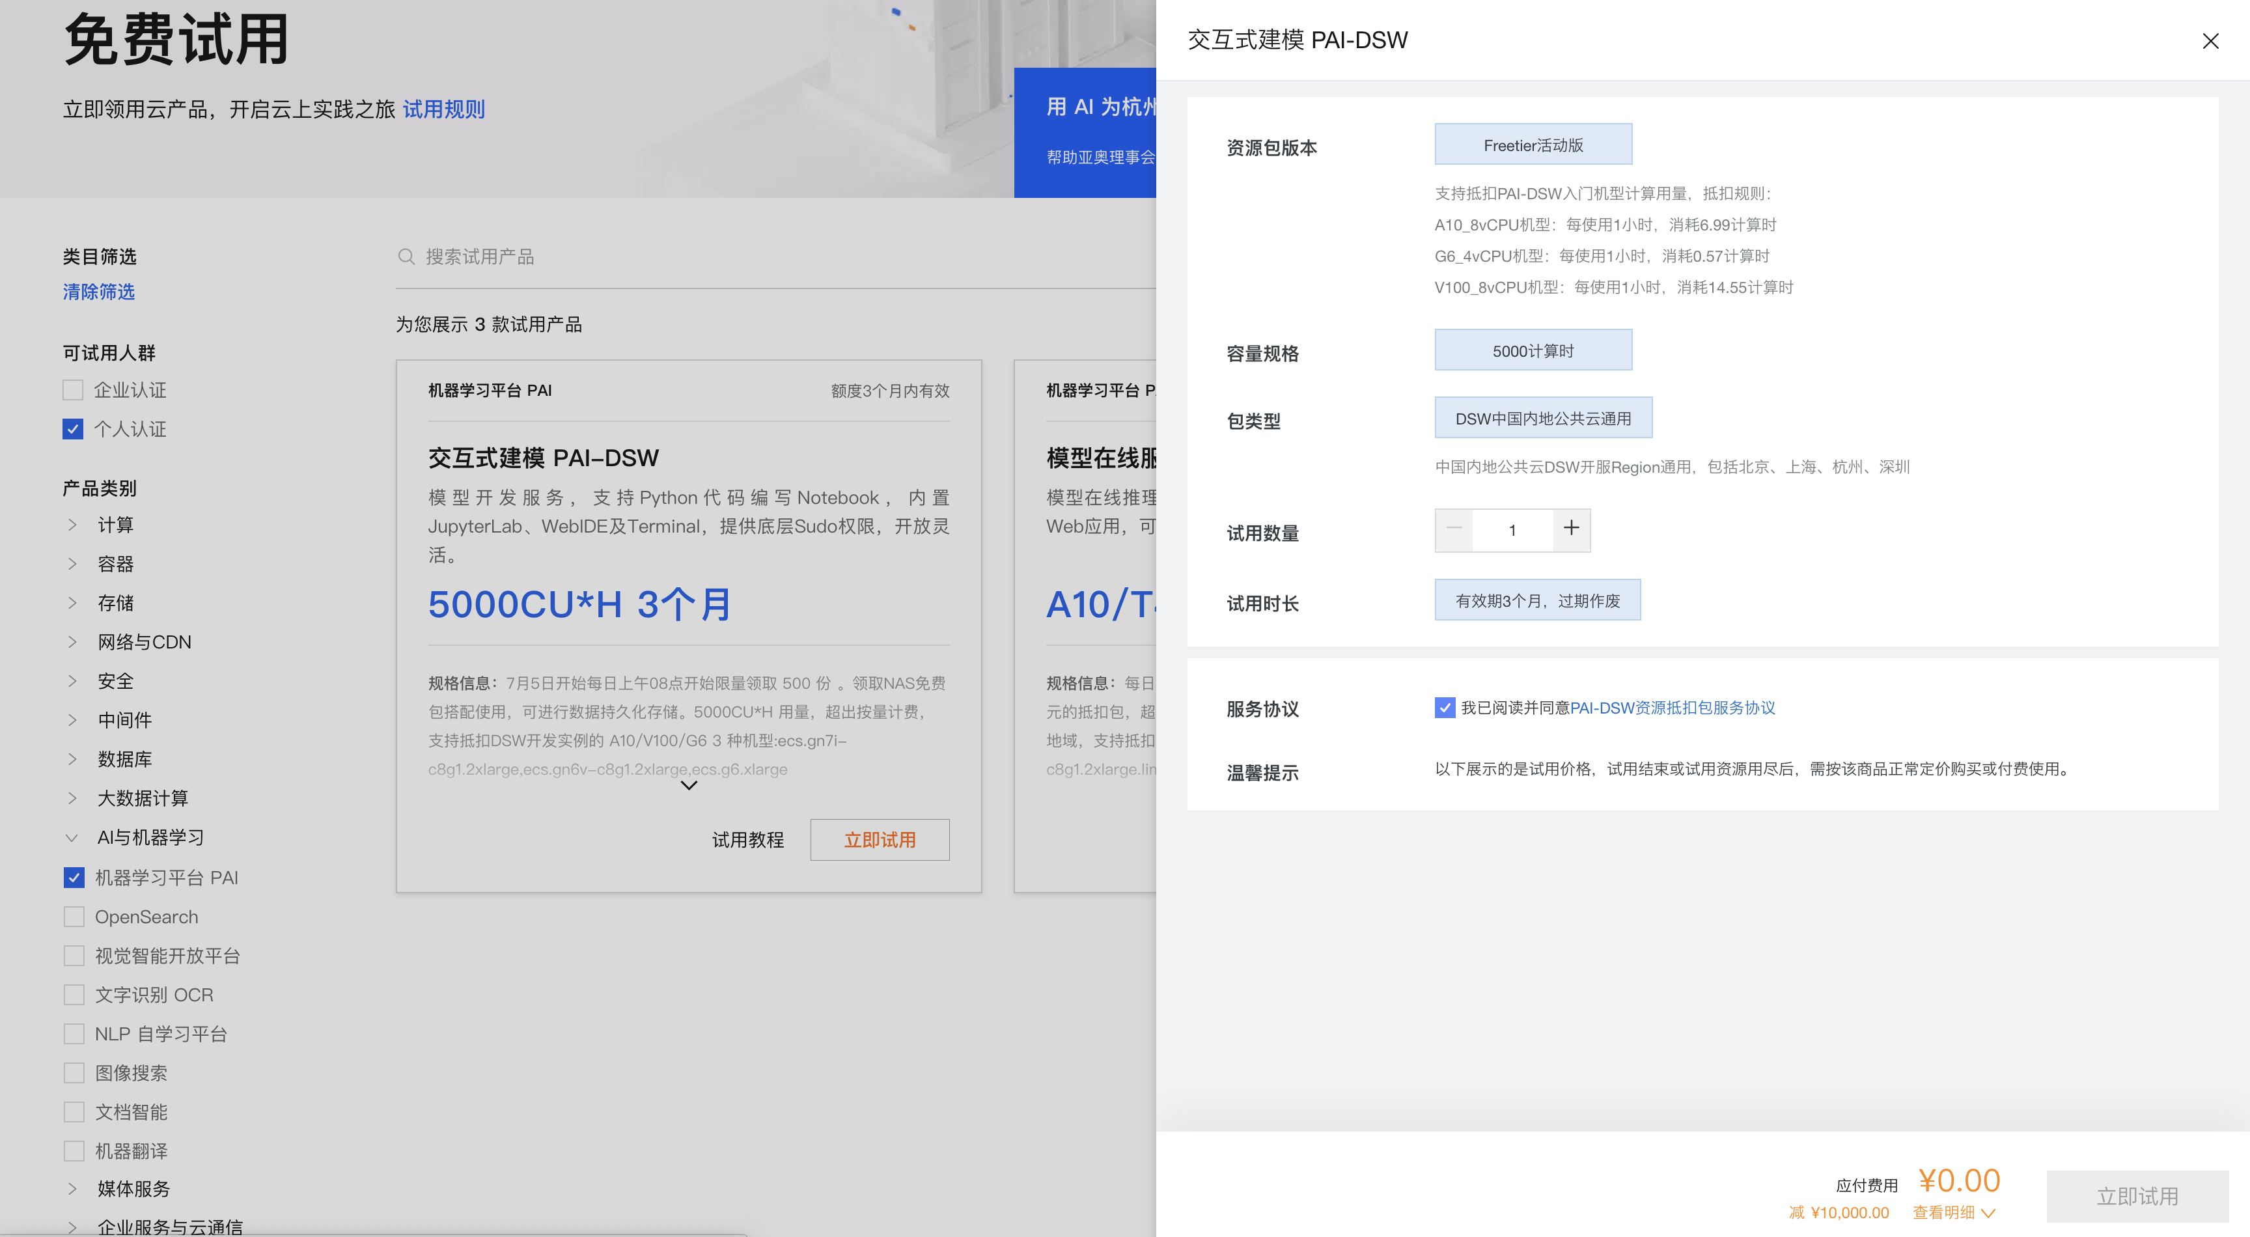
Task: Click the minus icon for trial quantity
Action: pyautogui.click(x=1454, y=529)
